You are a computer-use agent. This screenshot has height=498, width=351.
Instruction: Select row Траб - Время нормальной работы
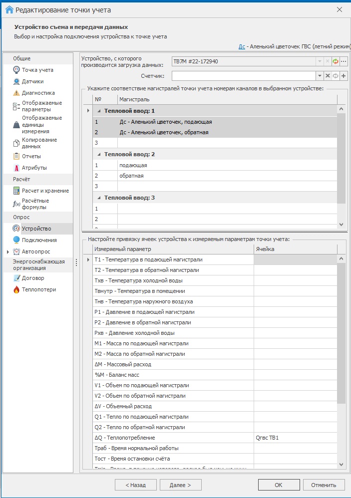pos(215,448)
